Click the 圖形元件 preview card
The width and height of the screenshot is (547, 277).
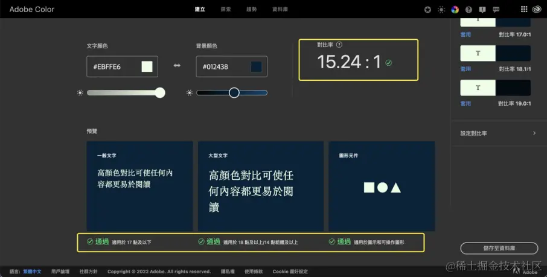[382, 186]
